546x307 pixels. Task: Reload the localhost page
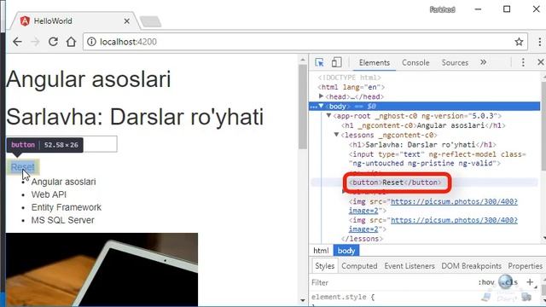[53, 42]
